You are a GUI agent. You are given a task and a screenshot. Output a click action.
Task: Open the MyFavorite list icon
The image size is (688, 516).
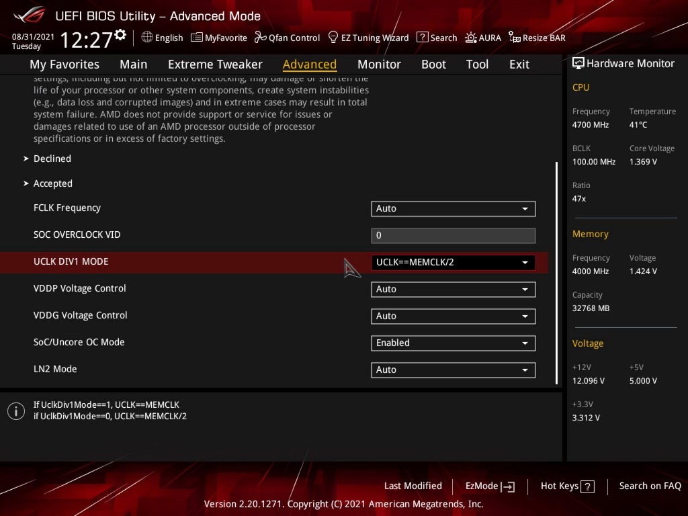click(x=197, y=38)
